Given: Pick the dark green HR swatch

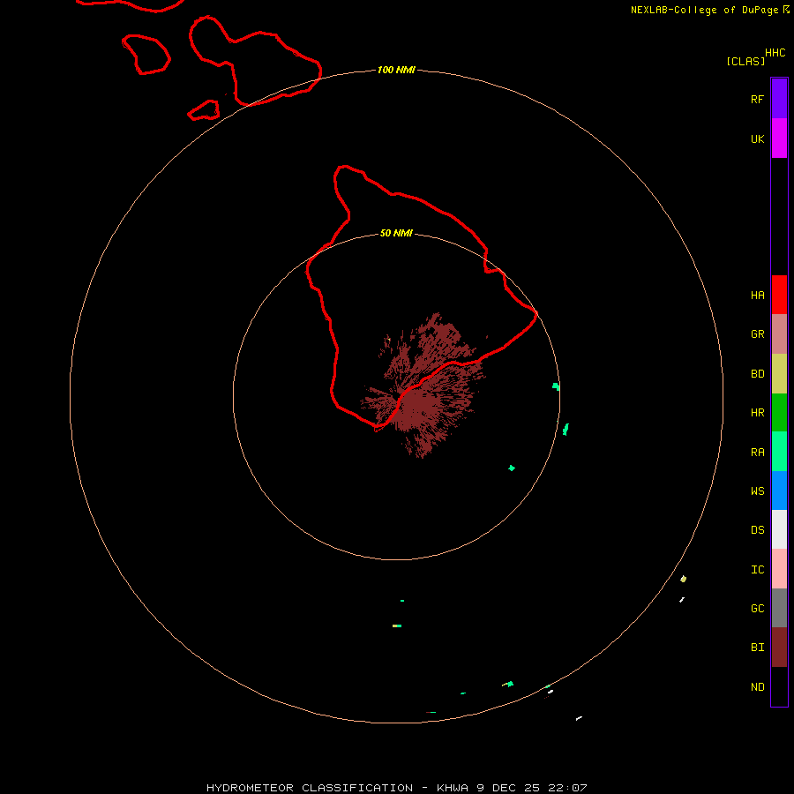Looking at the screenshot, I should click(x=779, y=413).
